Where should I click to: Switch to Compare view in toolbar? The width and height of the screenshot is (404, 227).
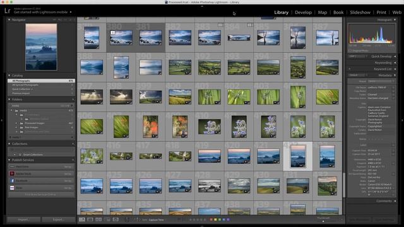point(98,219)
